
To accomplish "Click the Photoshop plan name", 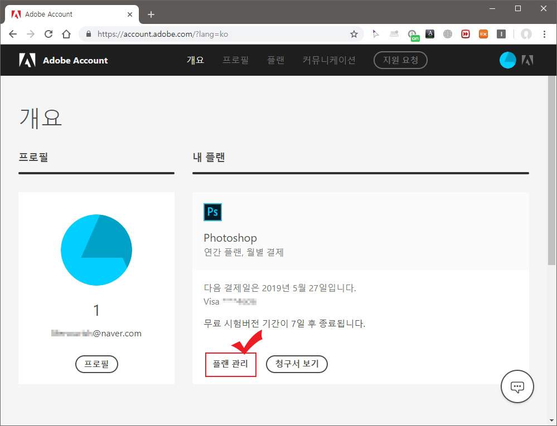I will coord(230,238).
